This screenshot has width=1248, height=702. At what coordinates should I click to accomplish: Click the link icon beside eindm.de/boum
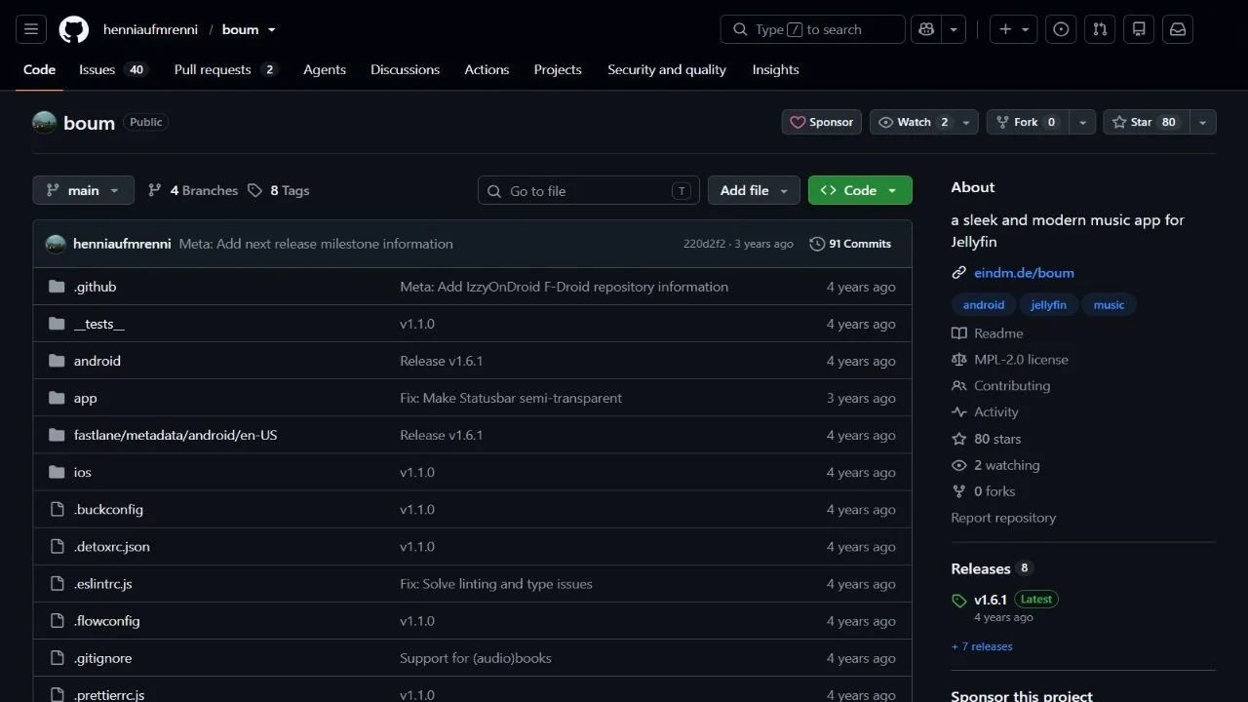(x=959, y=273)
